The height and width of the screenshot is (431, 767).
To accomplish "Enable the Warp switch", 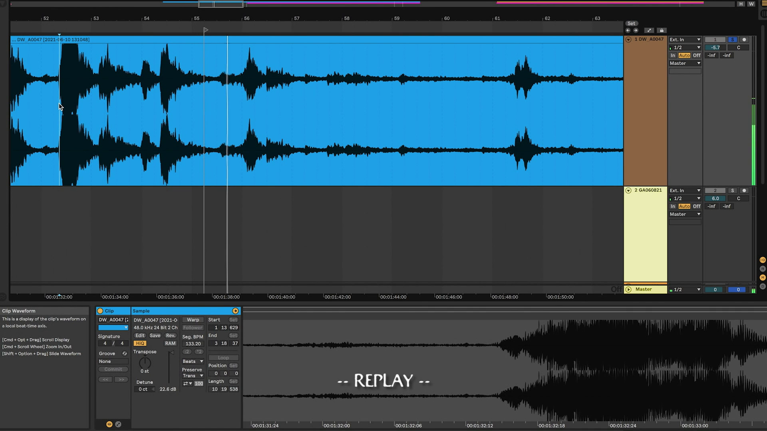I will 193,320.
